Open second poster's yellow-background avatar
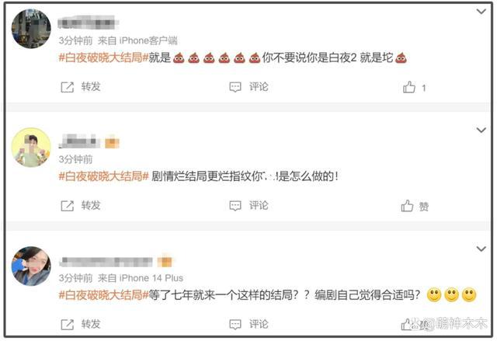The width and height of the screenshot is (497, 341). [31, 148]
